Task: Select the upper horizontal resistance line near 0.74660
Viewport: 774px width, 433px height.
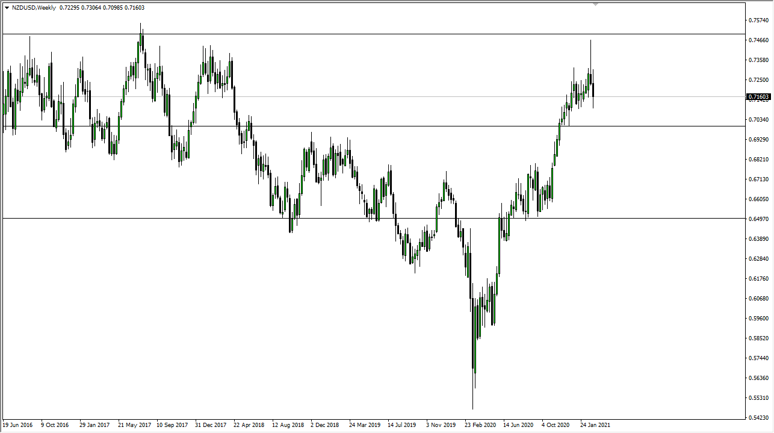Action: coord(361,34)
